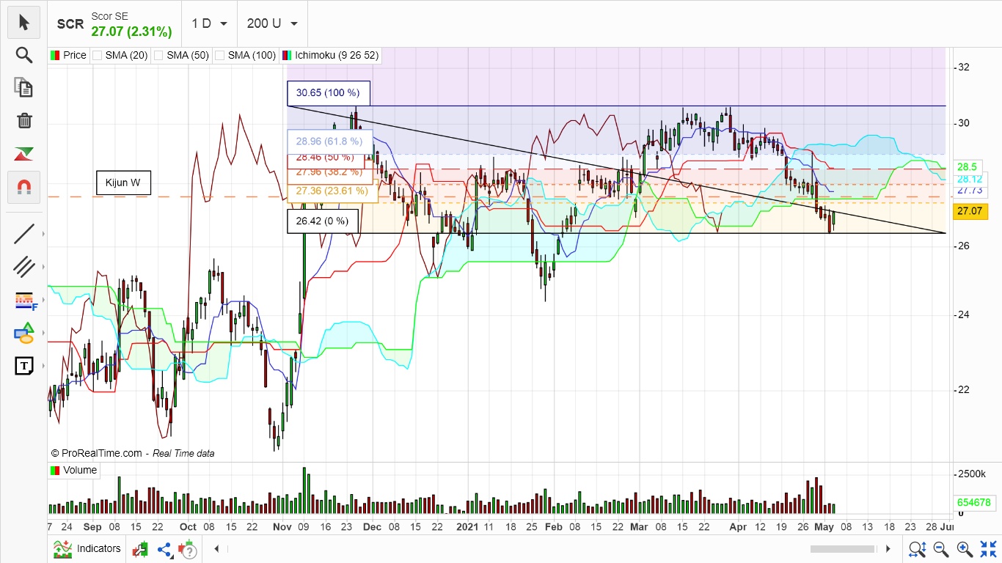Screen dimensions: 1002x563
Task: Toggle the SMA (20) checkbox
Action: click(x=97, y=55)
